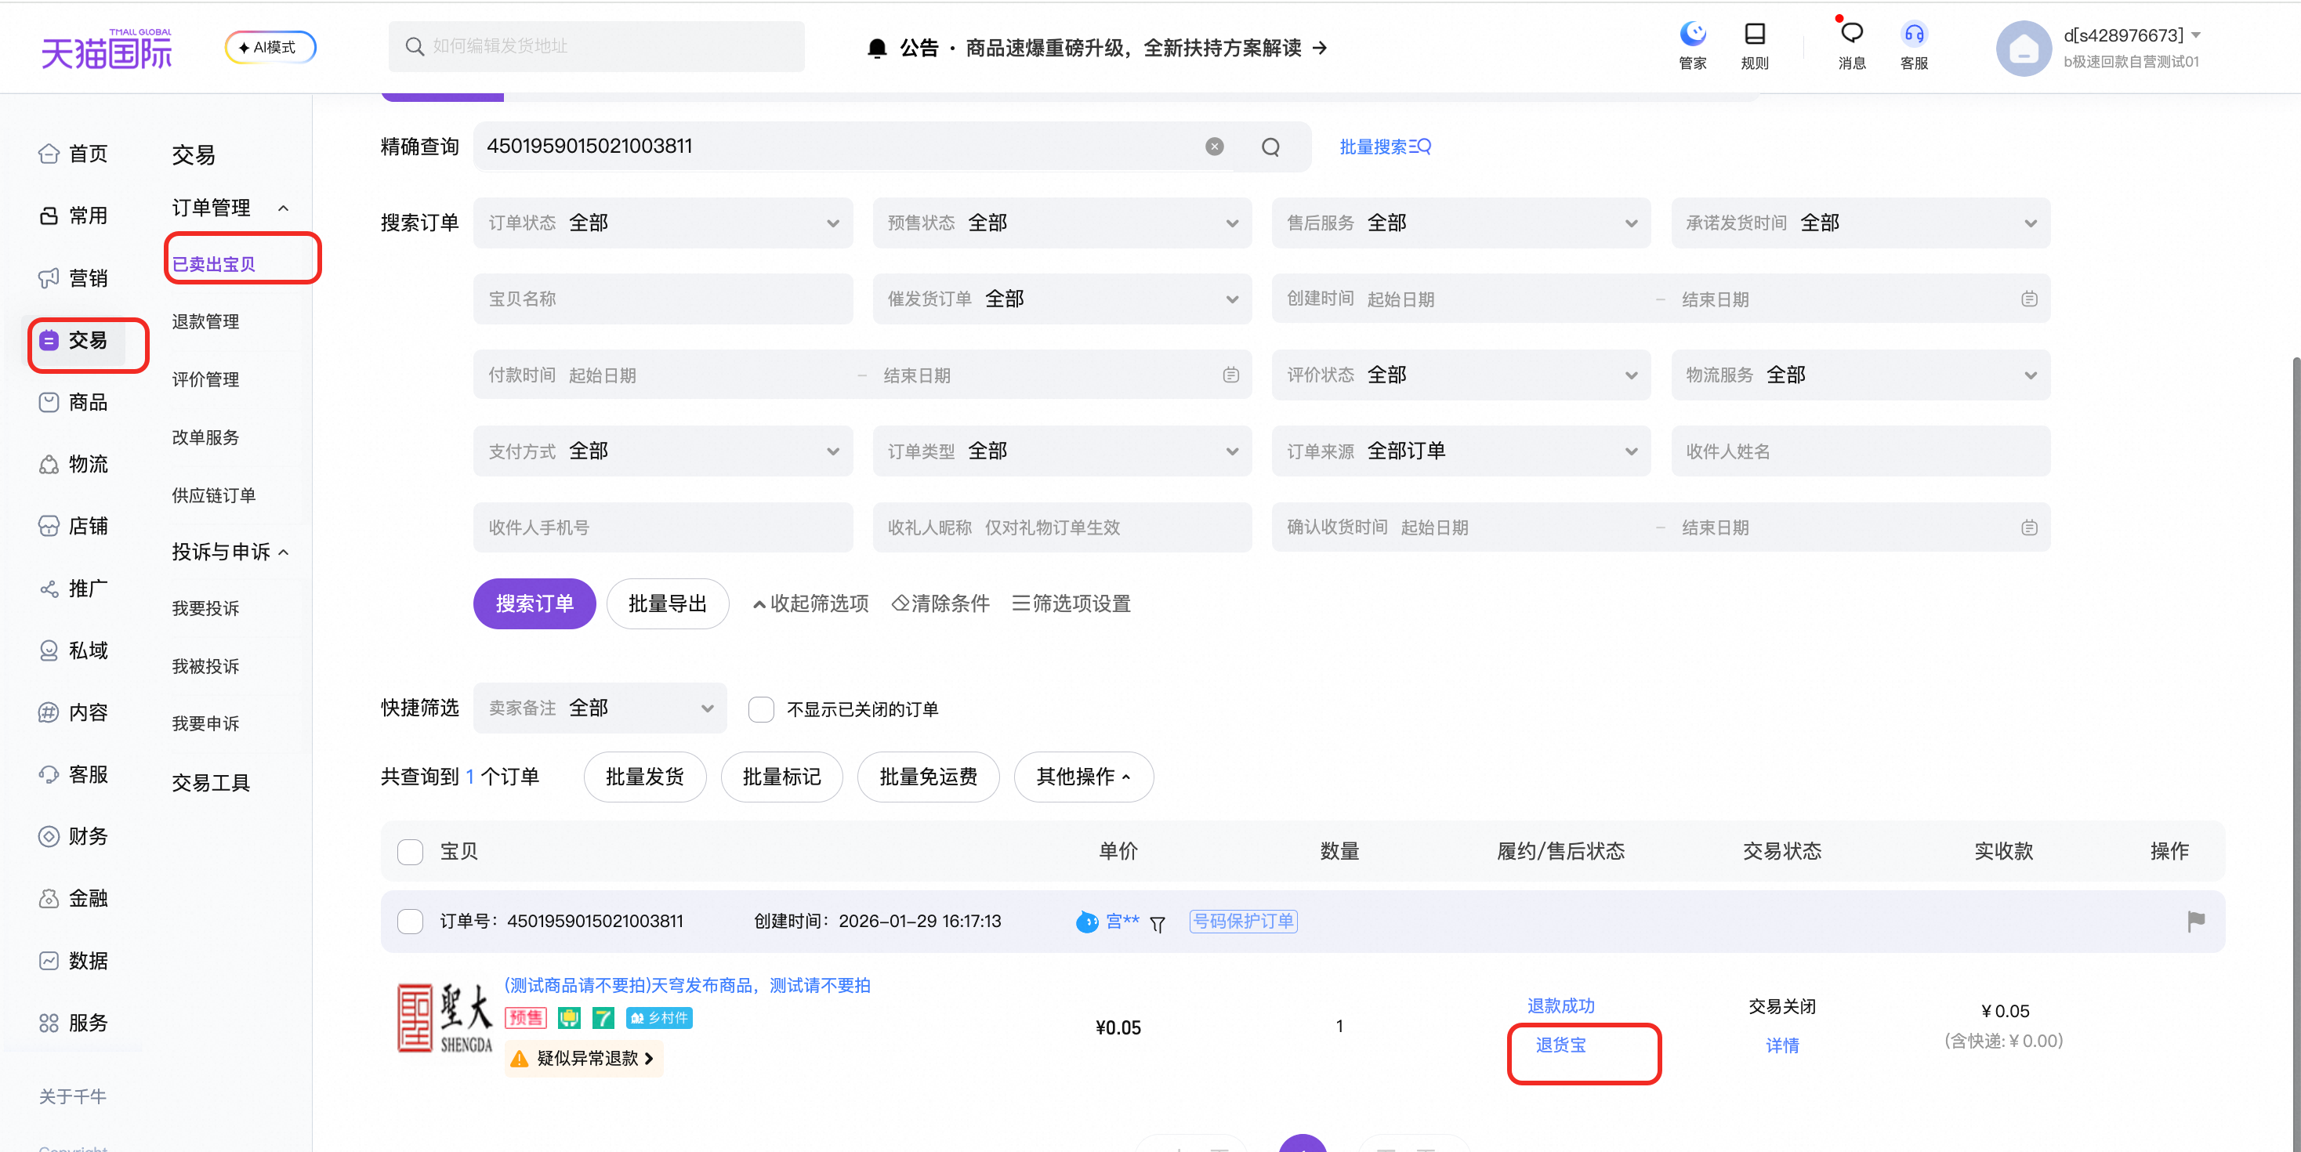
Task: Open the 卖家备注 quick filter dropdown
Action: (x=600, y=708)
